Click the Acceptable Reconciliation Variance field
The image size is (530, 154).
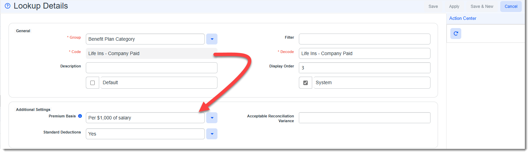pos(364,118)
